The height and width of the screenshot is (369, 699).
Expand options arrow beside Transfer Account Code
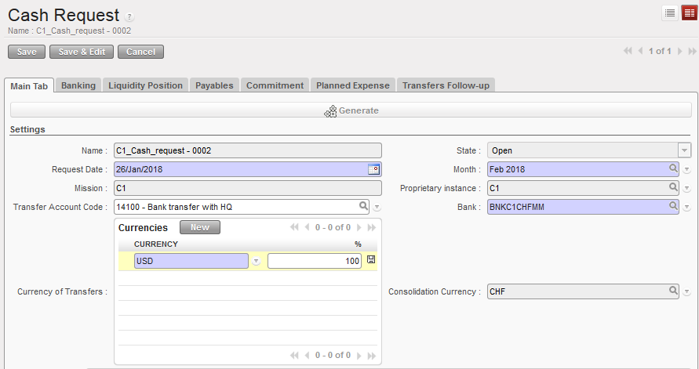coord(377,208)
